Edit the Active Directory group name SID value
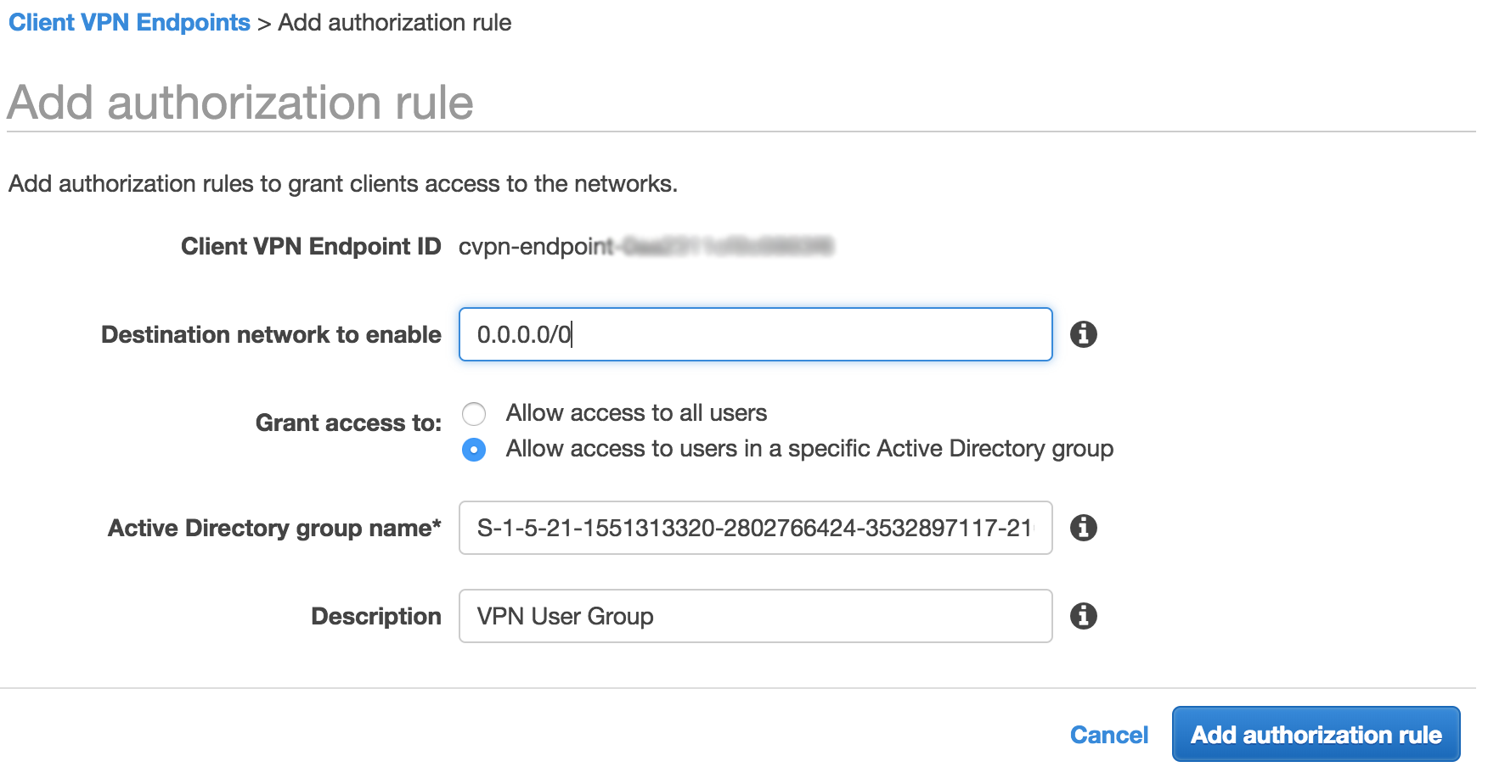Screen dimensions: 1488x767 (x=754, y=528)
